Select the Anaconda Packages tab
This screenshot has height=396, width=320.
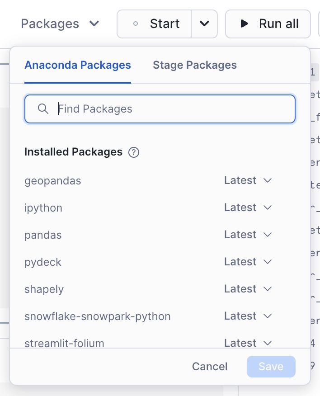(78, 65)
